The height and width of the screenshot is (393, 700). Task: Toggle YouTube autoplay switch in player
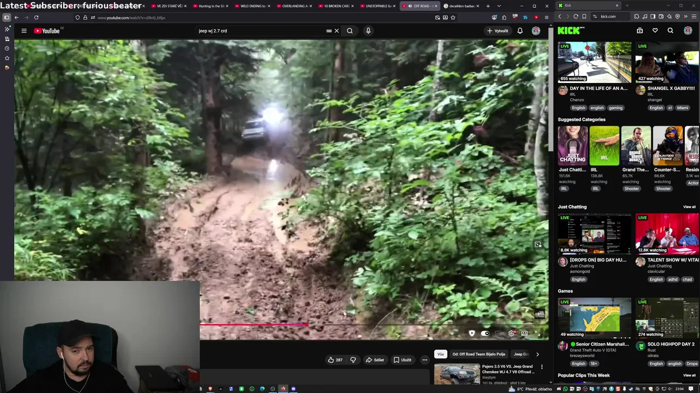[485, 334]
